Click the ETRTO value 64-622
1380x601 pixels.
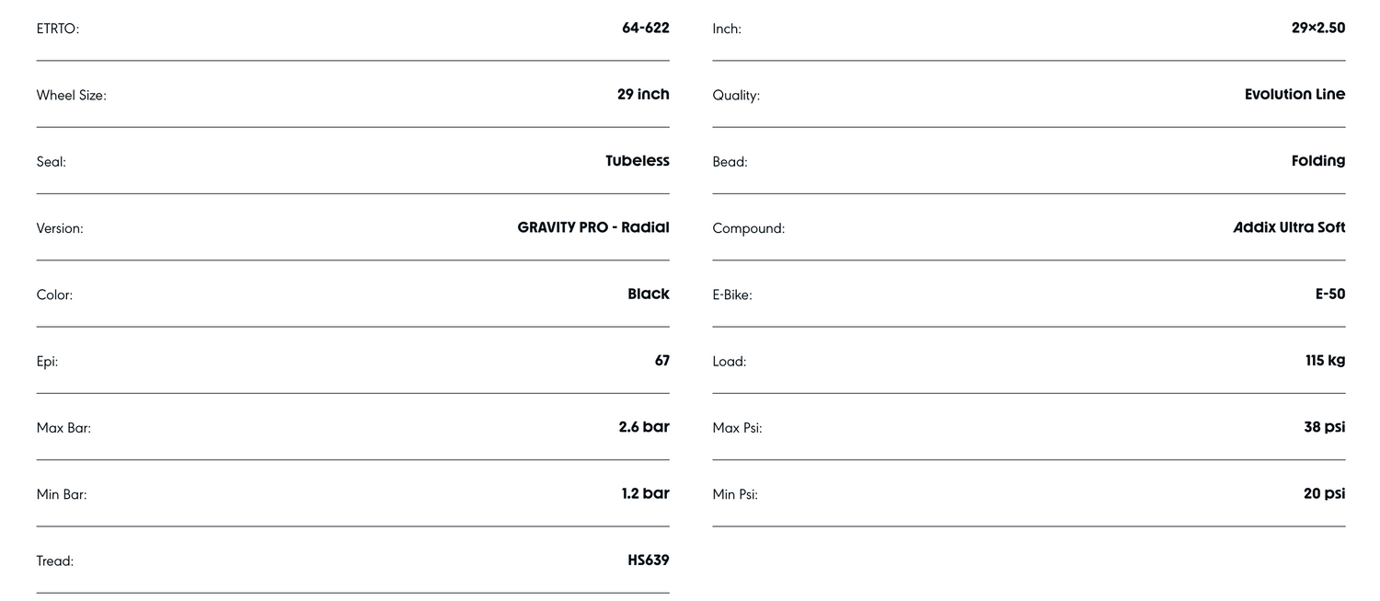pyautogui.click(x=645, y=28)
